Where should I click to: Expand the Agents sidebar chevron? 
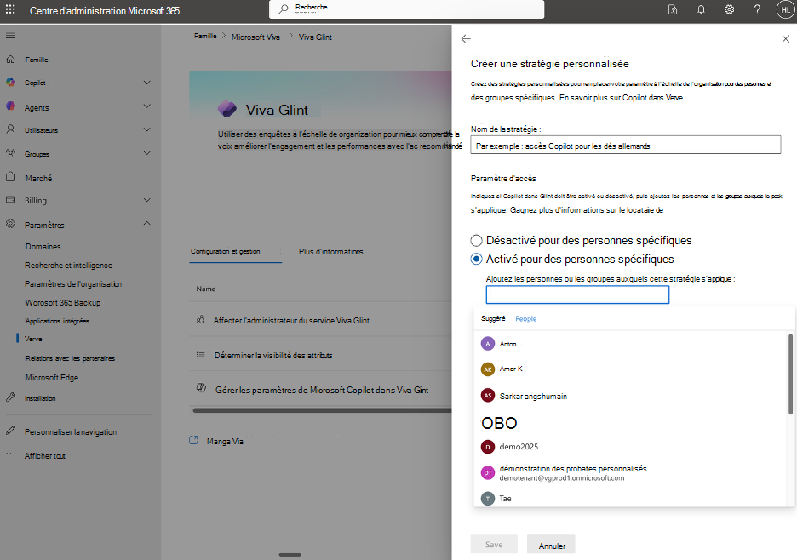(x=147, y=106)
